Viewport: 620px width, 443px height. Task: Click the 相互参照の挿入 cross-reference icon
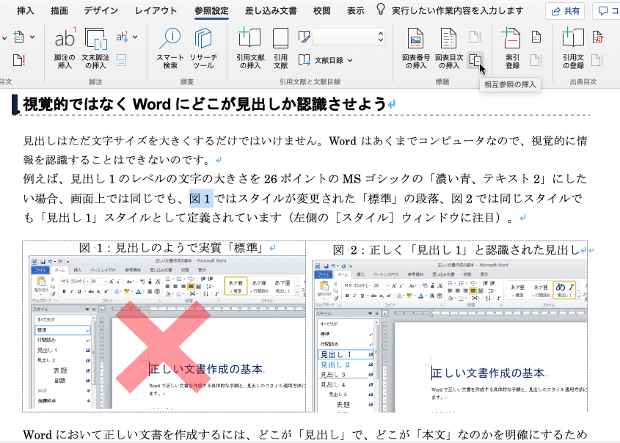[475, 60]
